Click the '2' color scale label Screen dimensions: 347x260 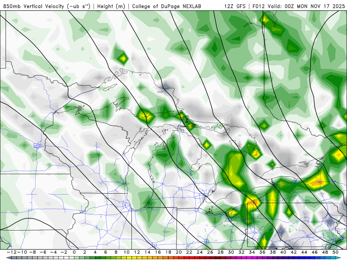coord(85,252)
